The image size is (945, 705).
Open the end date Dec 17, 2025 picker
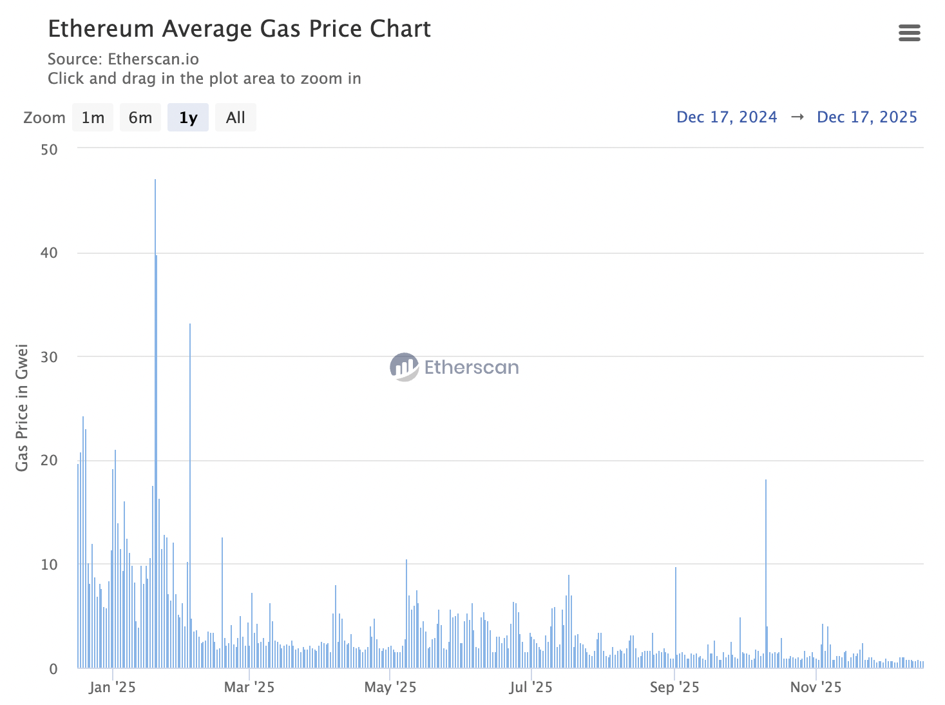pyautogui.click(x=867, y=117)
